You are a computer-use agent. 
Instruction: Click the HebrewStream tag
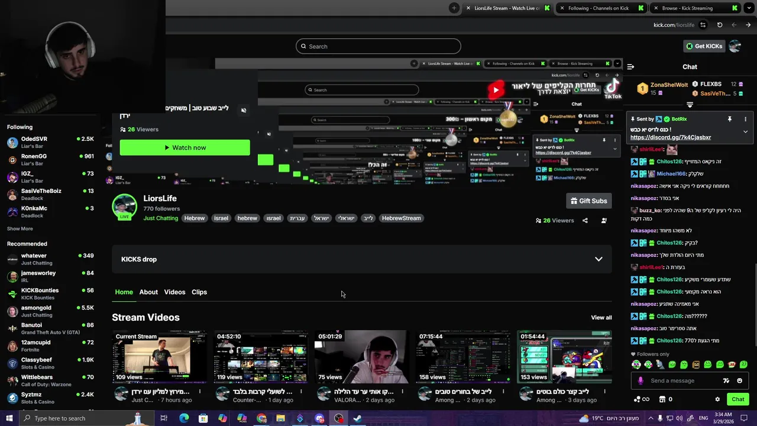[402, 218]
